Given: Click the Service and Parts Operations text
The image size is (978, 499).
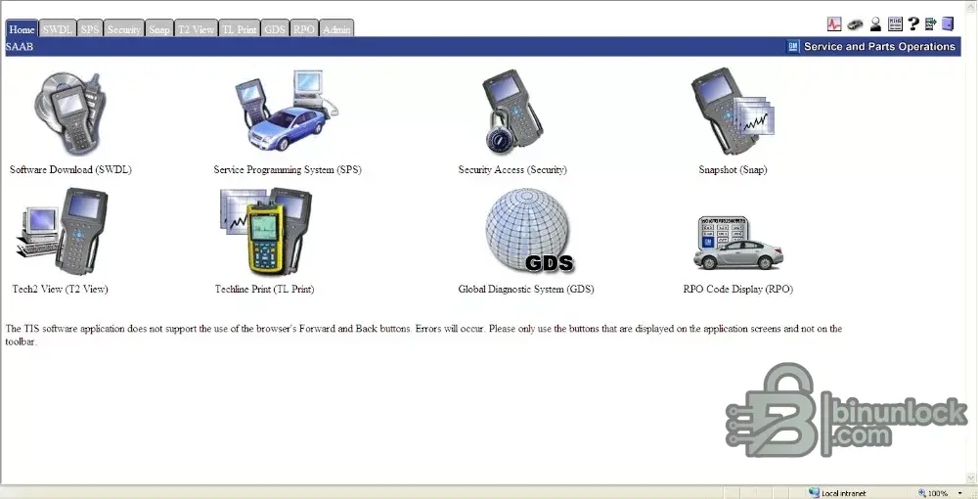Looking at the screenshot, I should click(x=879, y=47).
